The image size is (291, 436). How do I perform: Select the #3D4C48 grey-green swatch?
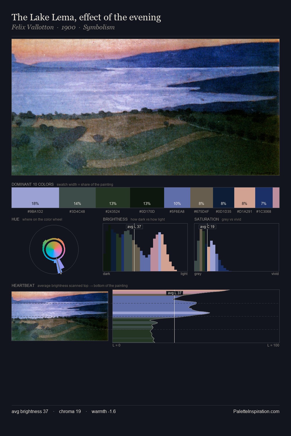(77, 198)
